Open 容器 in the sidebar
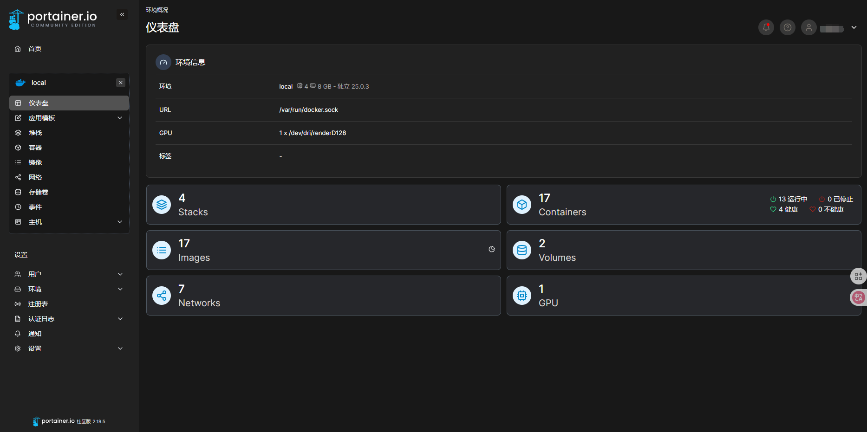Screen dimensions: 867x432 pyautogui.click(x=35, y=148)
